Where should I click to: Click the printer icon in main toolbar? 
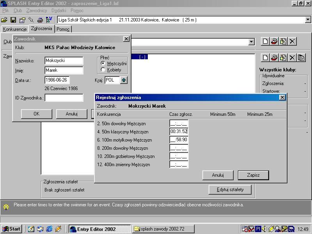click(40, 20)
